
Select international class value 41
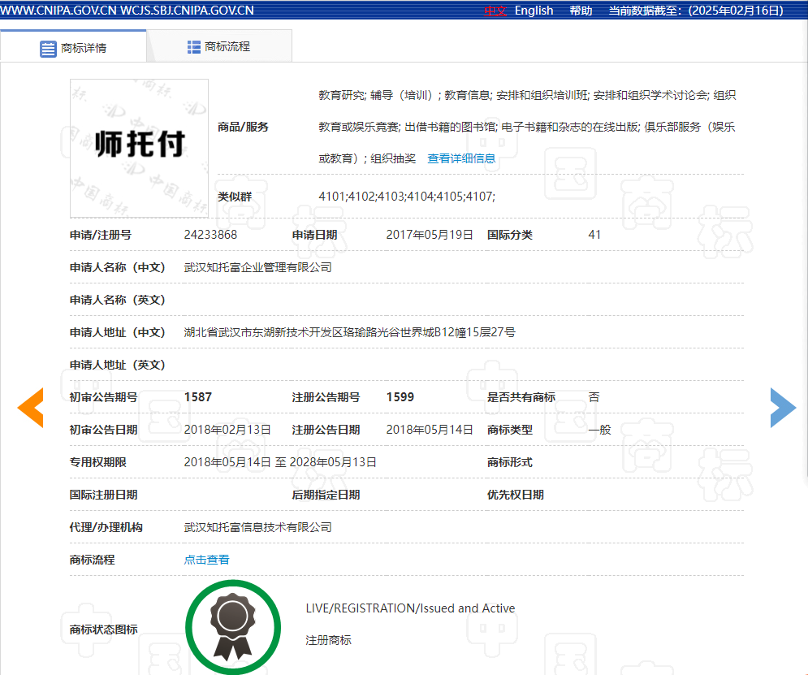click(594, 235)
